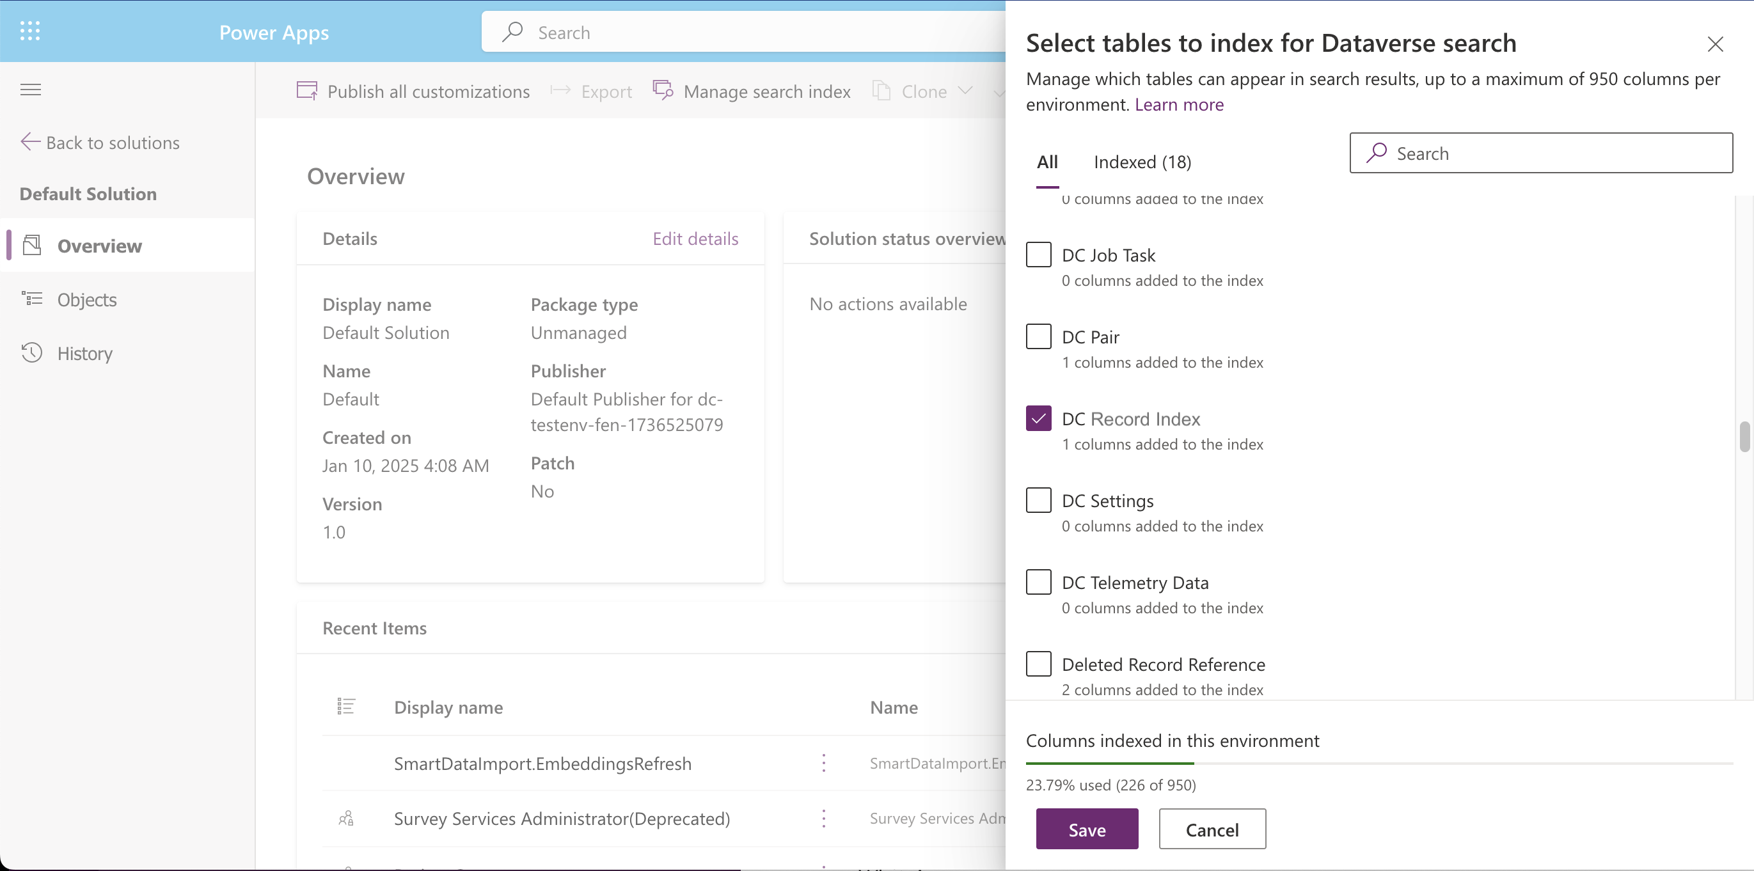The height and width of the screenshot is (871, 1754).
Task: Click the DC Job Task label
Action: coord(1109,255)
